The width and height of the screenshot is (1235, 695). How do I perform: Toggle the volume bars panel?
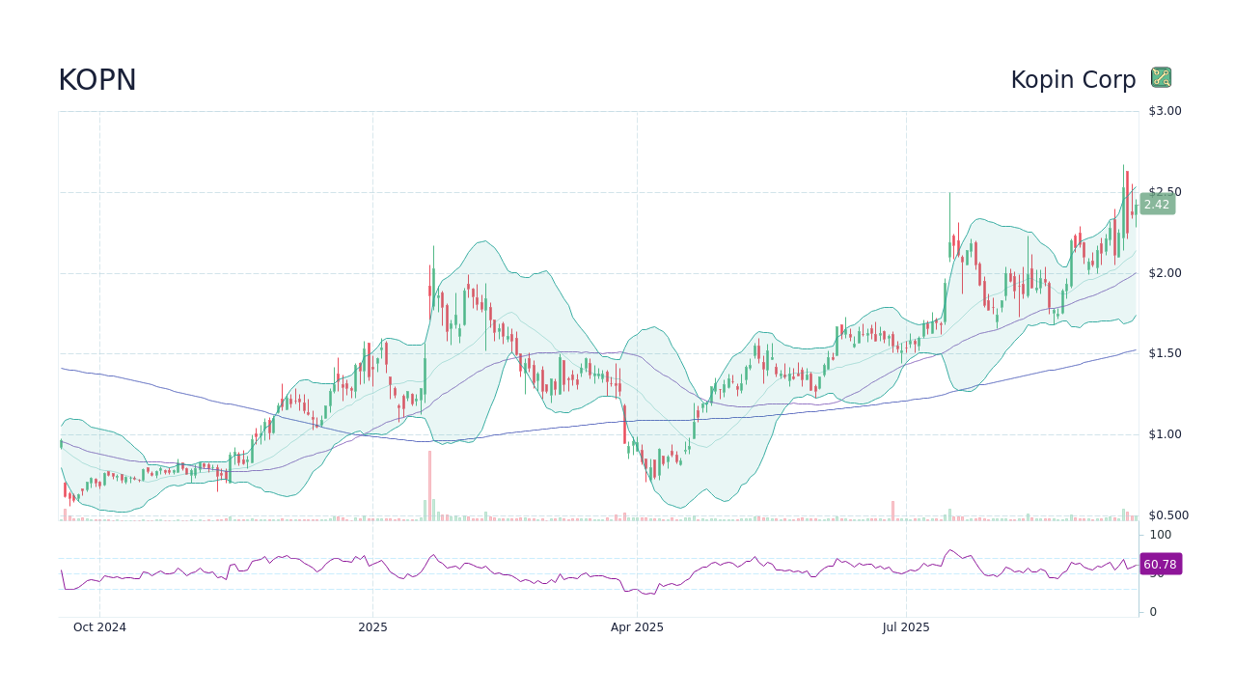(x=579, y=516)
